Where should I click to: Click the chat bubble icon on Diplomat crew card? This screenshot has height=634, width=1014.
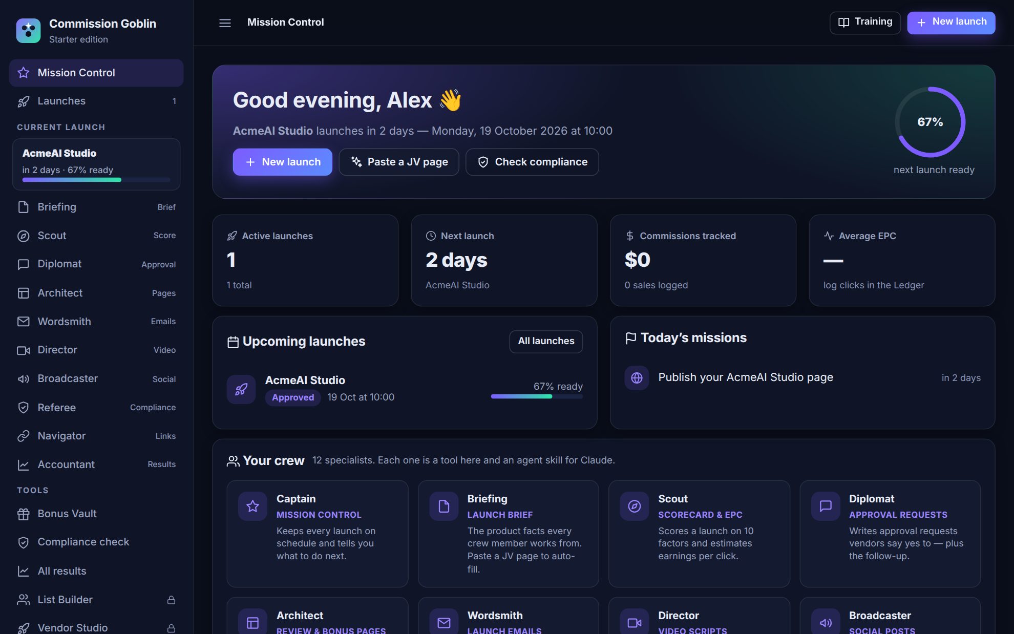(826, 506)
